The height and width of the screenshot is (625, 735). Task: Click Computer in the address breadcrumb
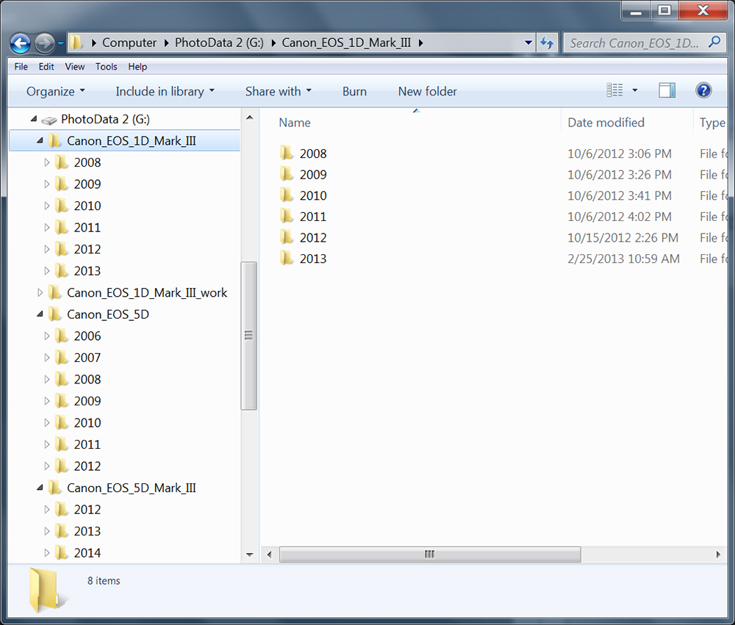click(129, 43)
